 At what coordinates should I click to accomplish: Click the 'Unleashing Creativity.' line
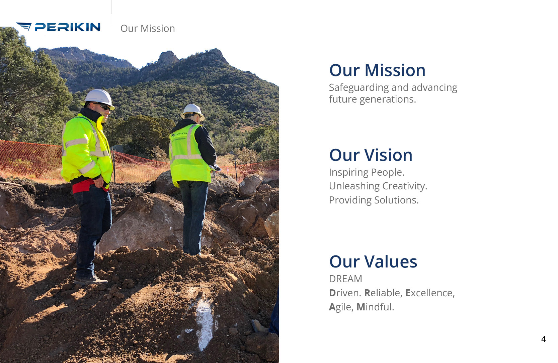378,186
